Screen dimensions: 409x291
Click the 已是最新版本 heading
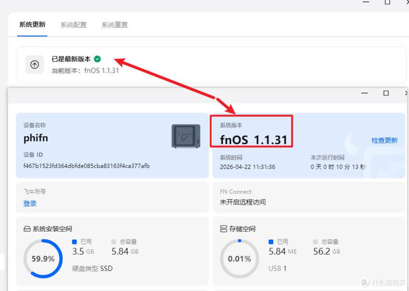pos(71,59)
